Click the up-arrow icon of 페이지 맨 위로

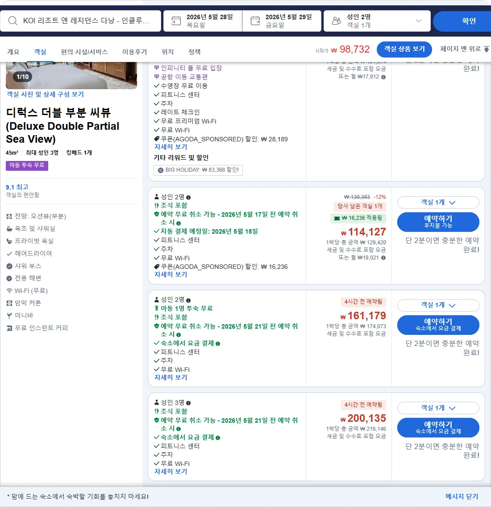tap(487, 49)
